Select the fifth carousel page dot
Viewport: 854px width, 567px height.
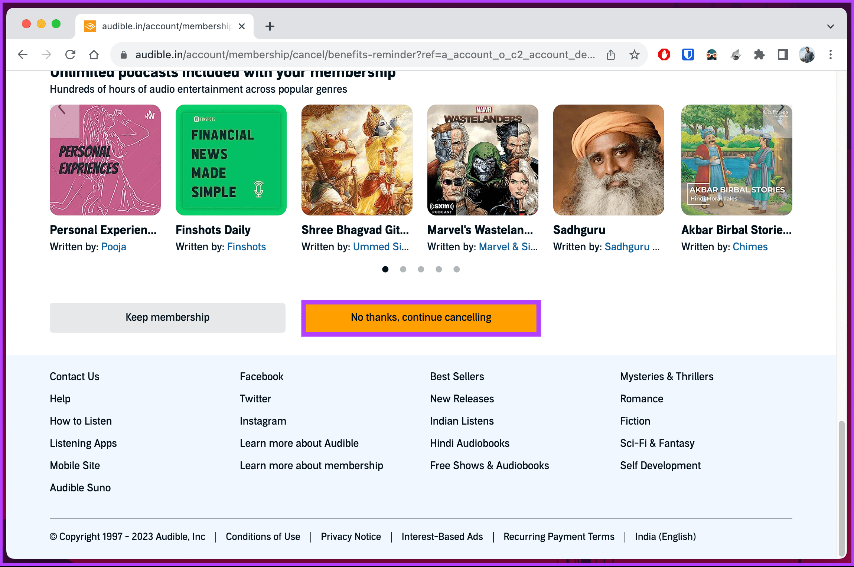(457, 269)
